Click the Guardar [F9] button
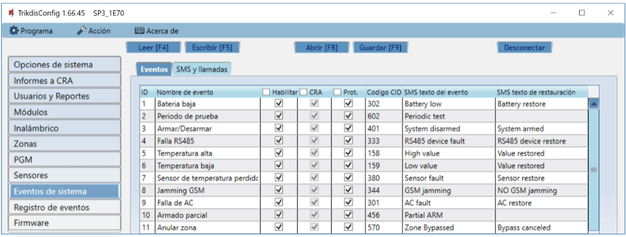Viewport: 626px width, 237px height. (380, 48)
